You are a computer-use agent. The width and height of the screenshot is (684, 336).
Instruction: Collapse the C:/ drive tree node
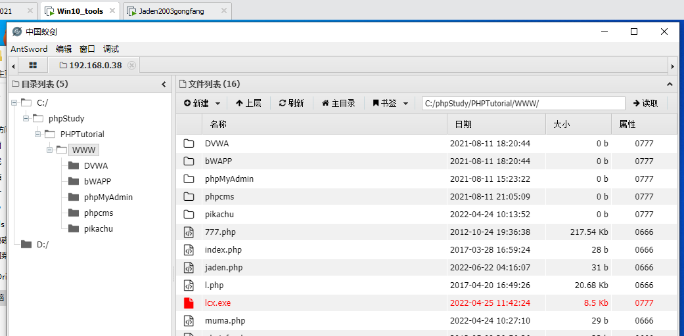[14, 102]
